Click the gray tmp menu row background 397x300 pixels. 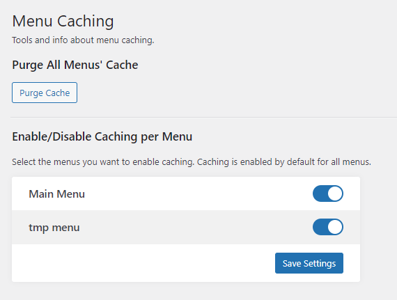[x=186, y=227]
